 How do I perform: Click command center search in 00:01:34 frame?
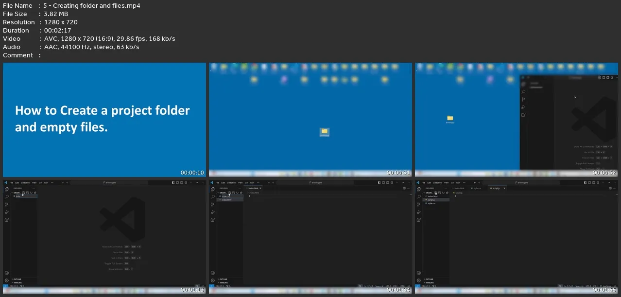pos(316,182)
